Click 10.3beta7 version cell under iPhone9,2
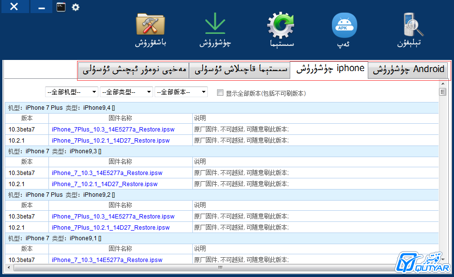The image size is (454, 277). click(27, 217)
